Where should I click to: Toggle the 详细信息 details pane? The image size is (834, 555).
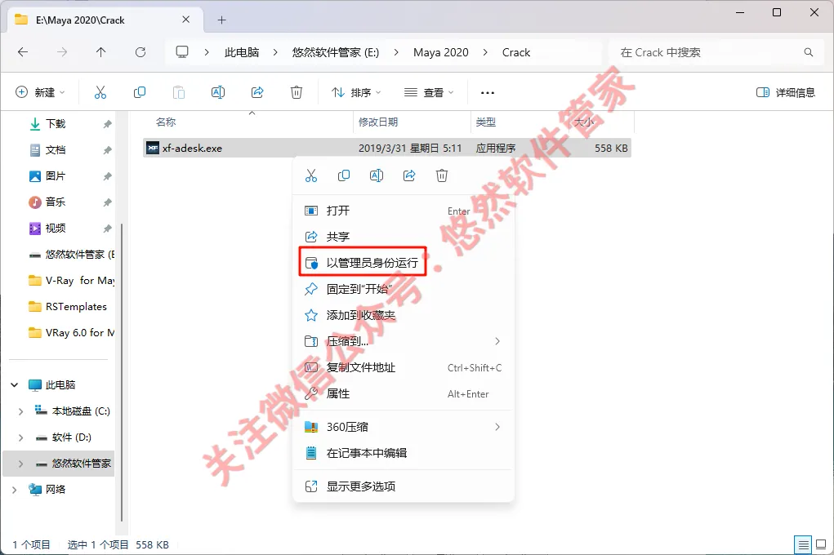pyautogui.click(x=786, y=92)
